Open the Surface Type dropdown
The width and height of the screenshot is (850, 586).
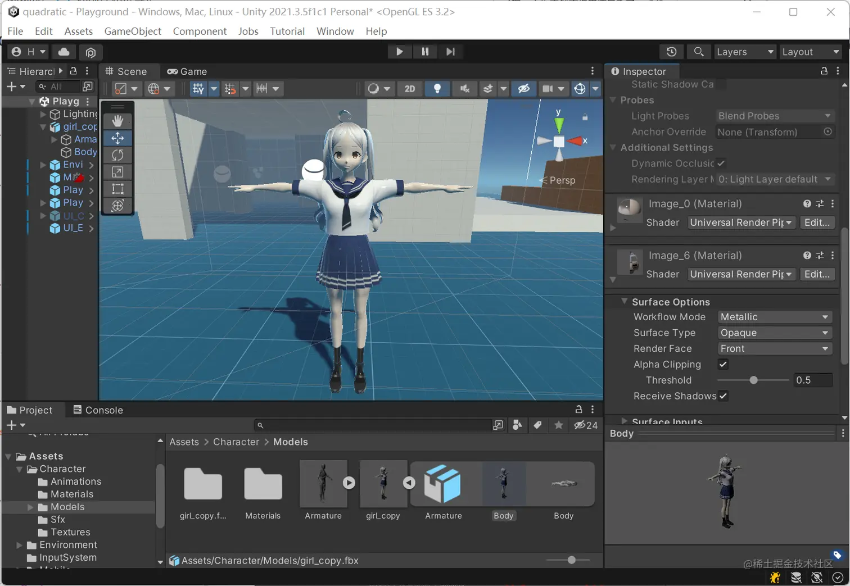point(774,333)
